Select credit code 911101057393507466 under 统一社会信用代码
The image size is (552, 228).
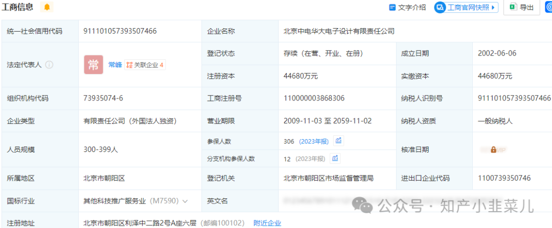[120, 31]
